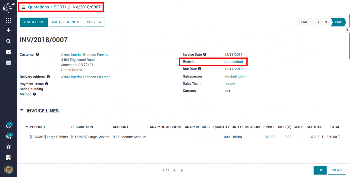
Task: Open the Ahmedabad branch link
Action: 233,62
